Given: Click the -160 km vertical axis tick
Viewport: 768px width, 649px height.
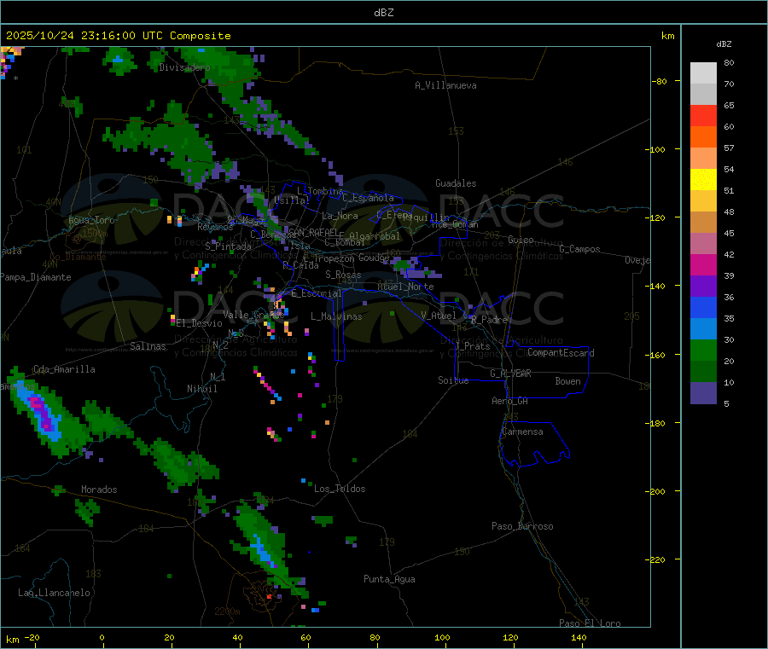Looking at the screenshot, I should click(657, 355).
